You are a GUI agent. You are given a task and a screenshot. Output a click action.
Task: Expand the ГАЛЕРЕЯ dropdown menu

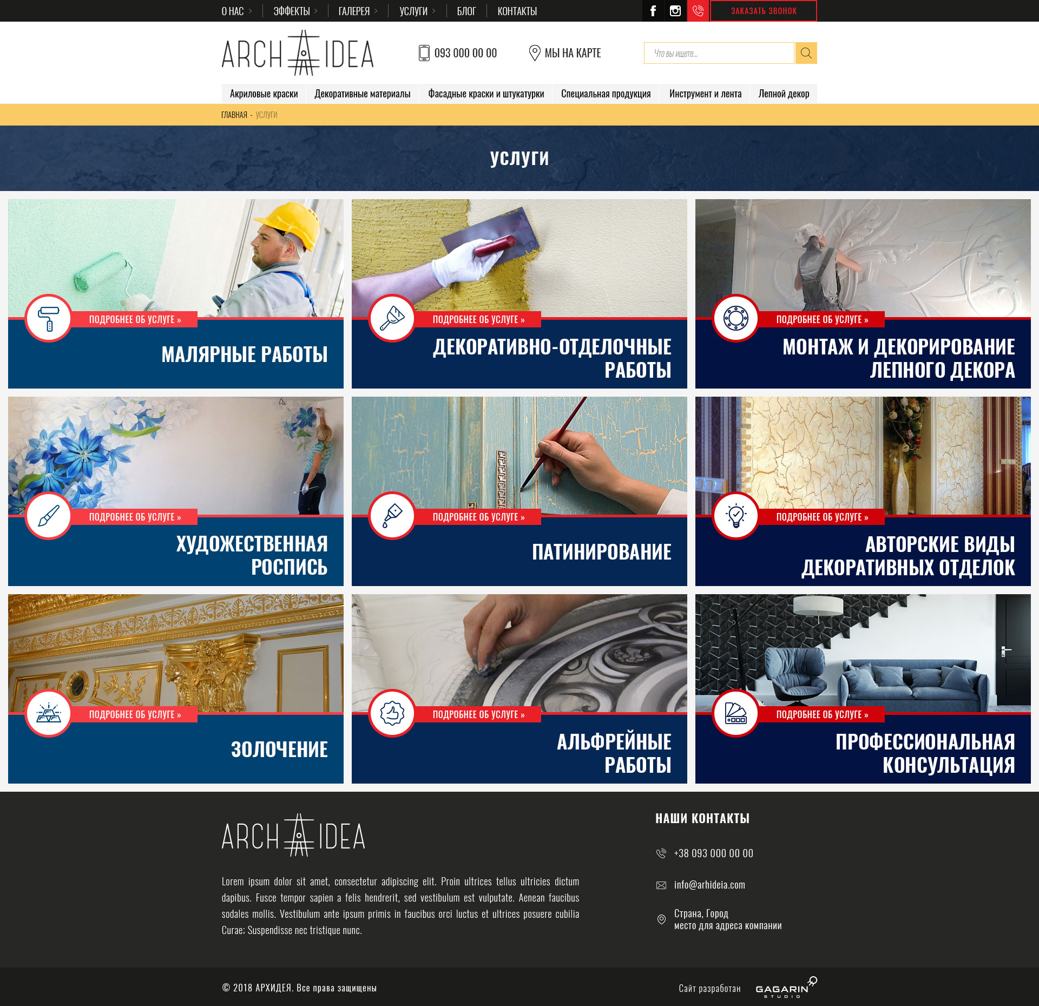(358, 11)
